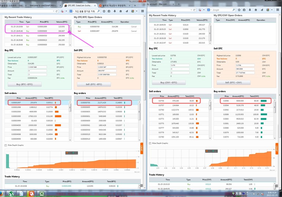Switch to Welcome to one2oneFOREX tab
The image size is (282, 197).
[x=44, y=5]
